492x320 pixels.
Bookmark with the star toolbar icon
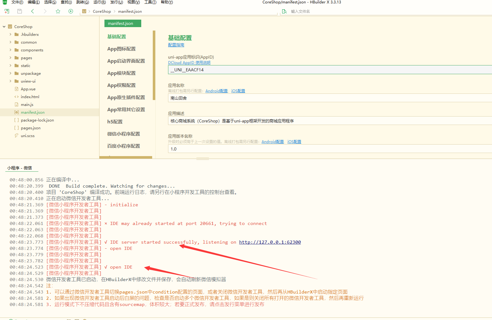coord(58,11)
